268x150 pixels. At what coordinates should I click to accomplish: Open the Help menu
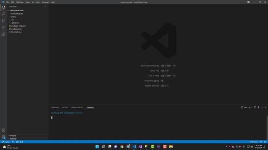(x=52, y=2)
